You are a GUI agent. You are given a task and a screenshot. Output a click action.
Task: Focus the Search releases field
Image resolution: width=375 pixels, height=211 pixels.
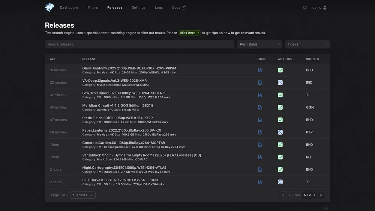[139, 44]
